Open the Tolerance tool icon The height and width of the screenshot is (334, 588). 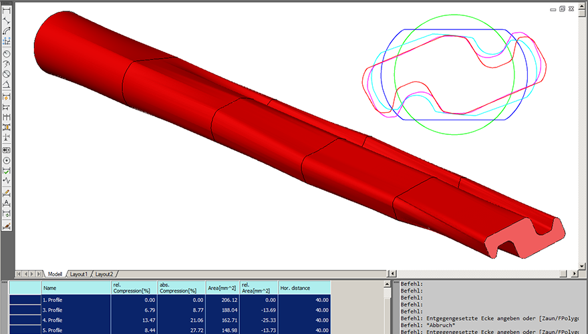pyautogui.click(x=7, y=150)
